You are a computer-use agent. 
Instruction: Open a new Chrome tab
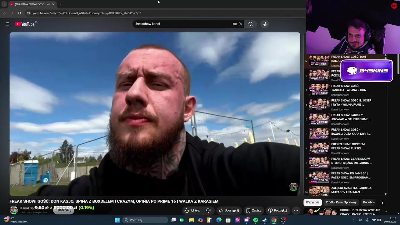(x=61, y=4)
